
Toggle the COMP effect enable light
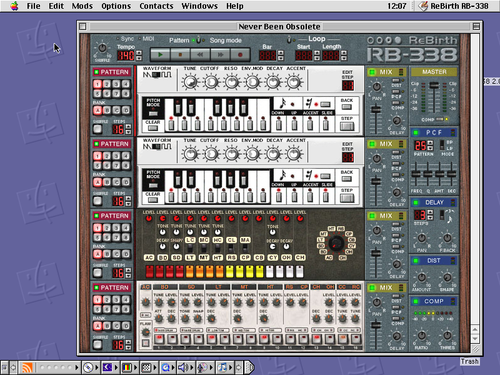point(416,301)
